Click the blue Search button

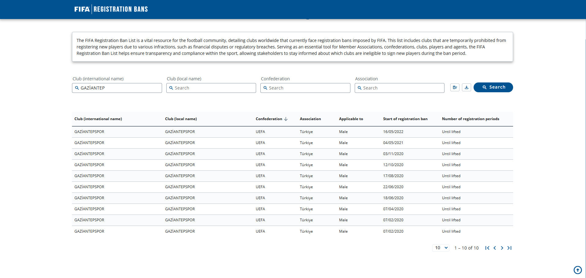[493, 87]
